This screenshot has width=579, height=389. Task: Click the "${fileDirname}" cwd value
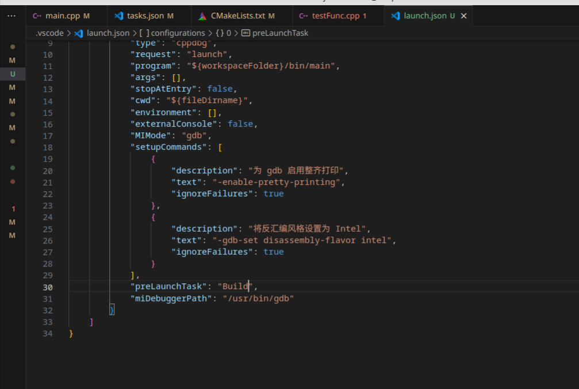click(x=207, y=101)
